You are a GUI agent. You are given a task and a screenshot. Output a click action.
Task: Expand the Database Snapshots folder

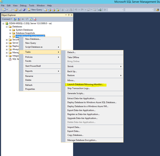10,33
